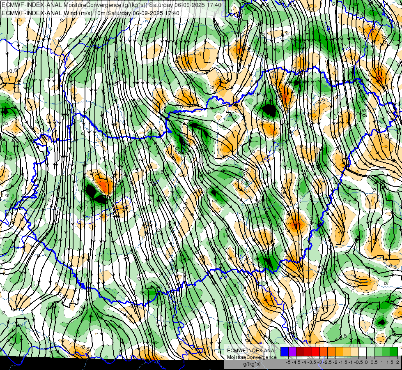Click the palest green swatch between 0 and 0.5
Viewport: 402px width, 370px height.
click(370, 351)
